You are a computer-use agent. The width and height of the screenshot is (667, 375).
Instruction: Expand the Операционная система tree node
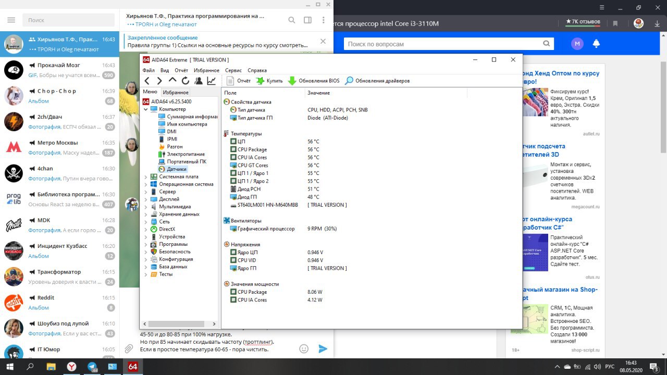146,184
